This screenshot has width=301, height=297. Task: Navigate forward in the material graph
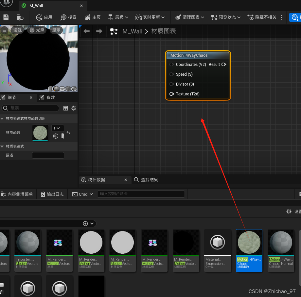(99, 31)
